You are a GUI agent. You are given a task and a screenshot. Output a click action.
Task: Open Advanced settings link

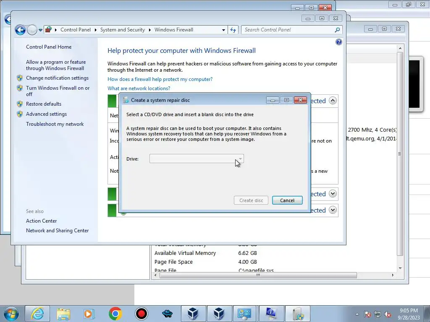tap(46, 114)
